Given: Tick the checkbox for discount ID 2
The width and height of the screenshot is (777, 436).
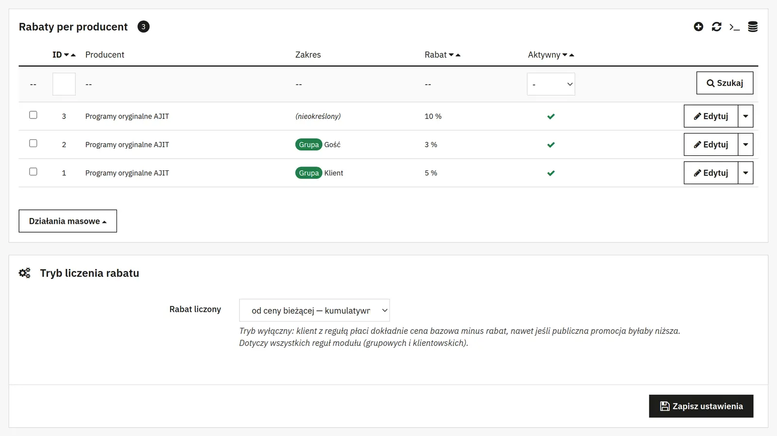Looking at the screenshot, I should pyautogui.click(x=33, y=143).
